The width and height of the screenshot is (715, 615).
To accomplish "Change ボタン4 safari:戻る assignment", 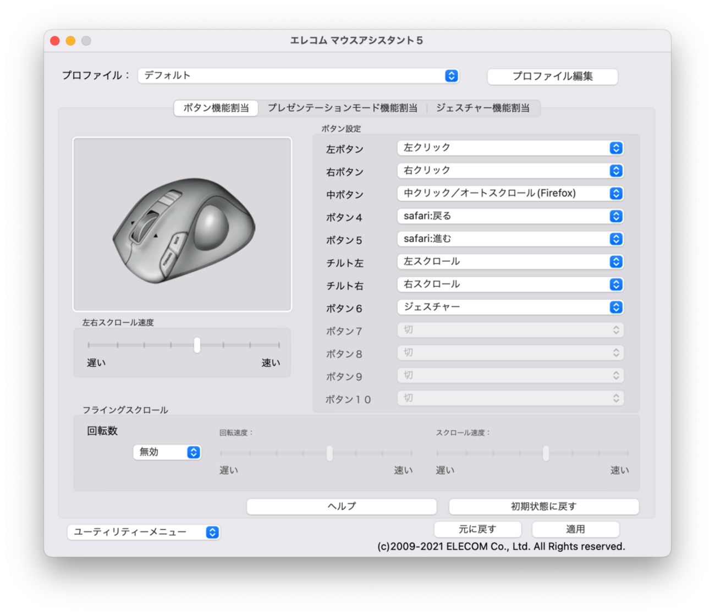I will [x=510, y=216].
